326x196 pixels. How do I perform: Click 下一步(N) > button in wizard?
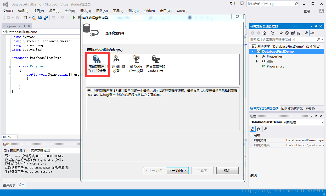tap(178, 171)
